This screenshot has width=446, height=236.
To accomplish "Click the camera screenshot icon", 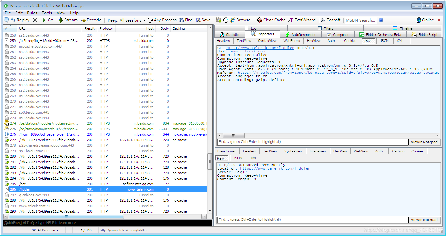I will pos(218,20).
